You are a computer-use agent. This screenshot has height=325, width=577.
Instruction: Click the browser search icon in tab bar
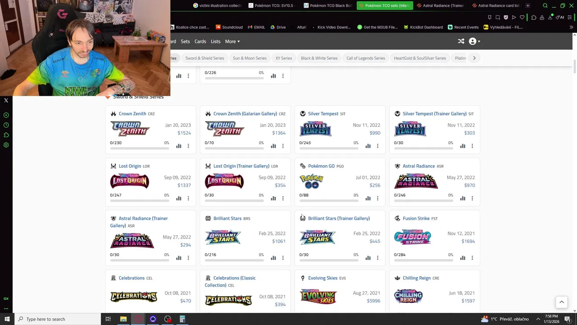coord(545,6)
